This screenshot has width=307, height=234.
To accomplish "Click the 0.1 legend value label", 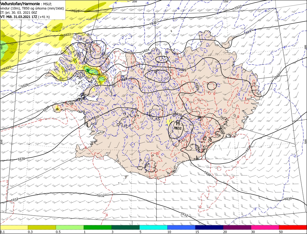I will pyautogui.click(x=2, y=232).
